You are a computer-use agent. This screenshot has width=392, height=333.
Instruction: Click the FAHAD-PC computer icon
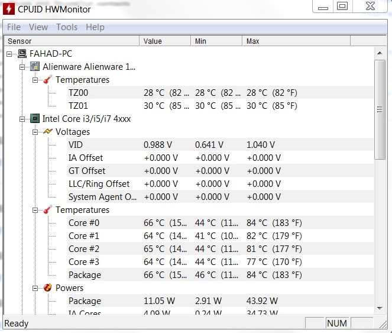22,54
